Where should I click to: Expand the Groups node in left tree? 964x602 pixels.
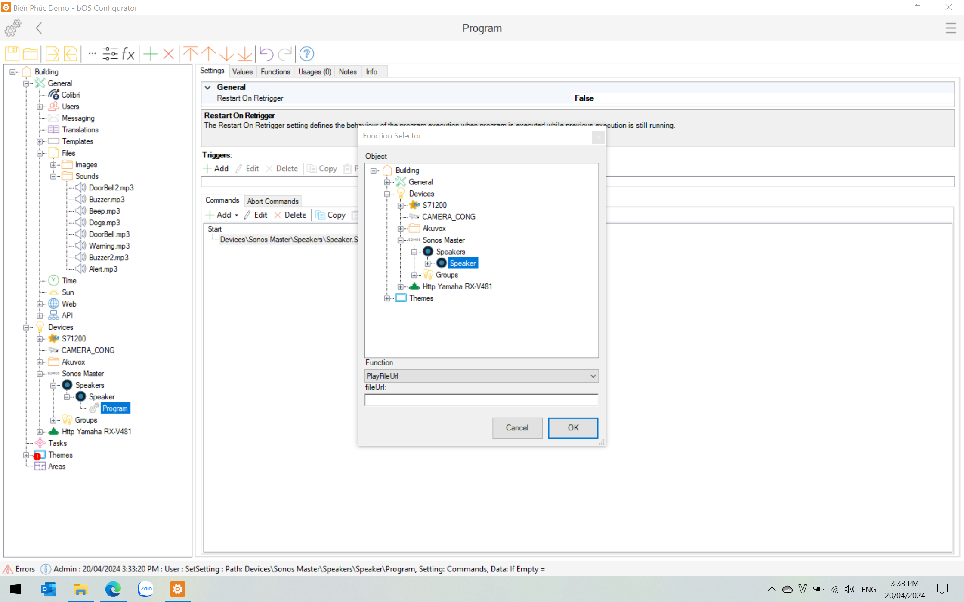[x=53, y=420]
